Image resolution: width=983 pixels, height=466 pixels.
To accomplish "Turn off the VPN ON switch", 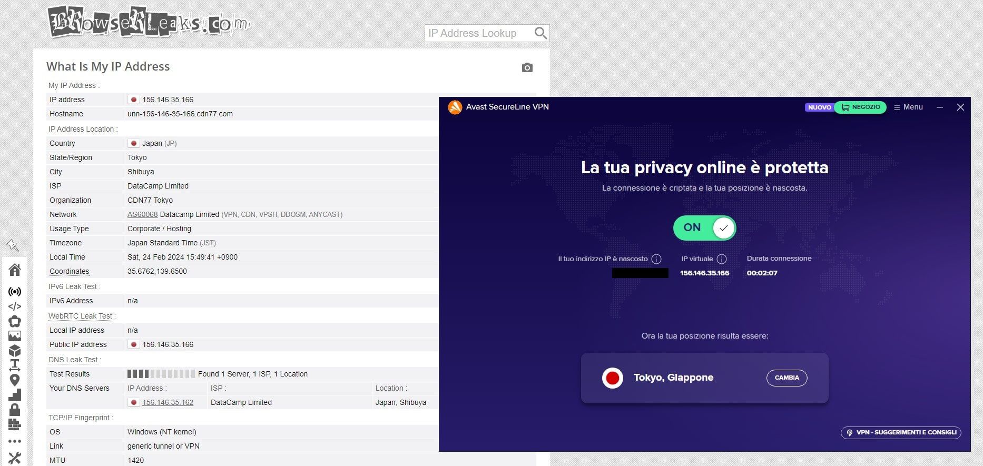I will (705, 228).
